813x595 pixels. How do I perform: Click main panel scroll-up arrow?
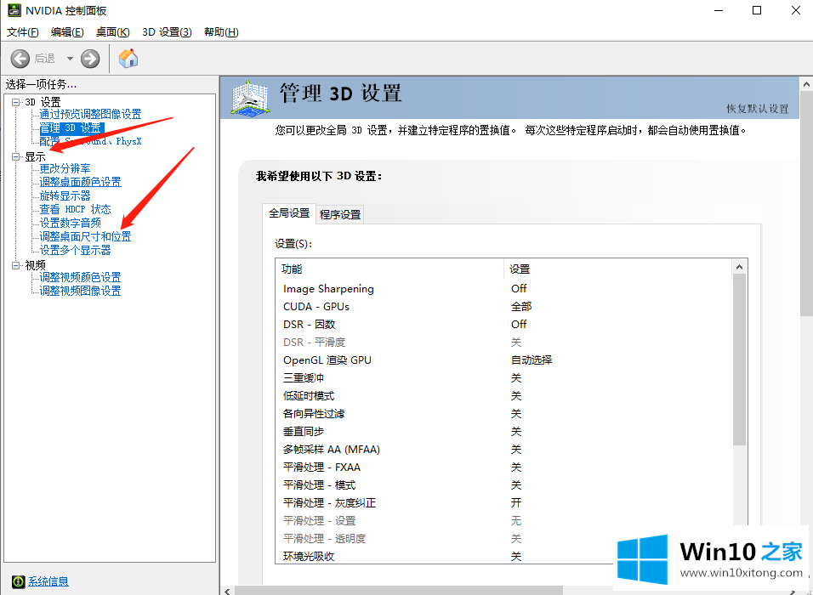coord(807,84)
